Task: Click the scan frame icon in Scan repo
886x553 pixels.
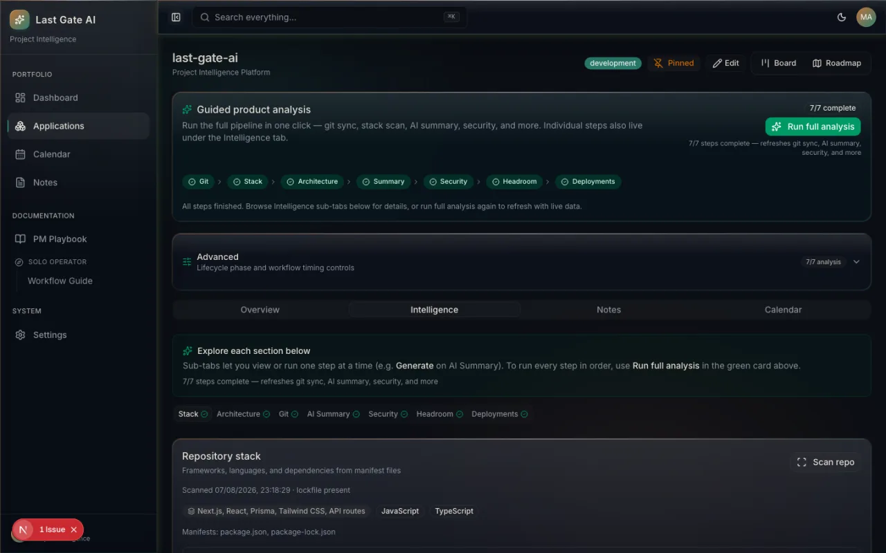Action: click(x=802, y=462)
